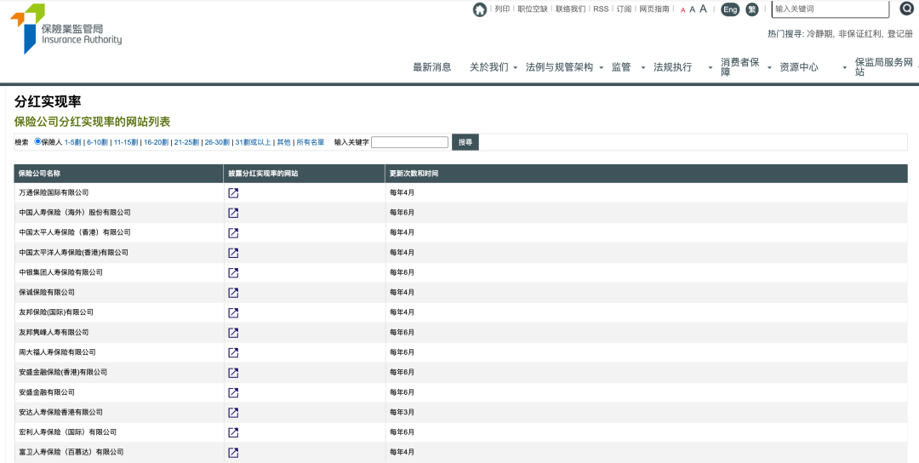The width and height of the screenshot is (919, 463).
Task: Open external link for 保诚保险有限公司
Action: tap(233, 293)
